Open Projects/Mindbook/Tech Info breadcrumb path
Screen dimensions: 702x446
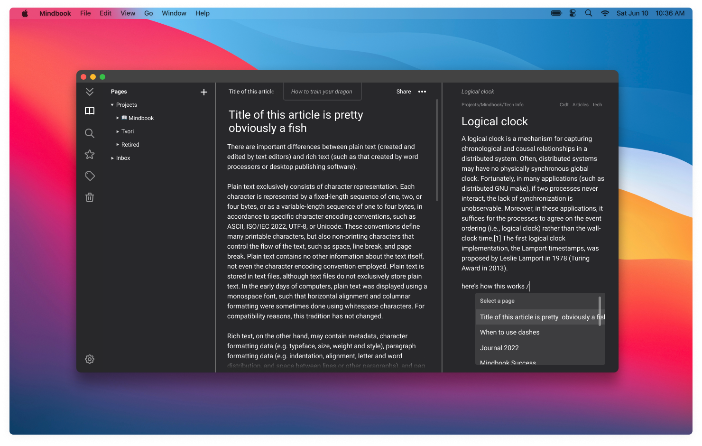(492, 105)
